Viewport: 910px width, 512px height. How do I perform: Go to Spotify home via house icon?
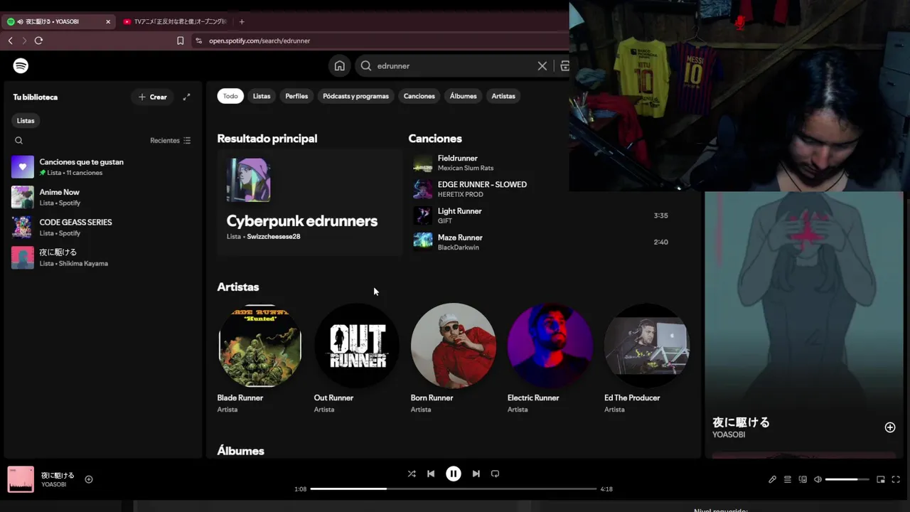pos(340,65)
